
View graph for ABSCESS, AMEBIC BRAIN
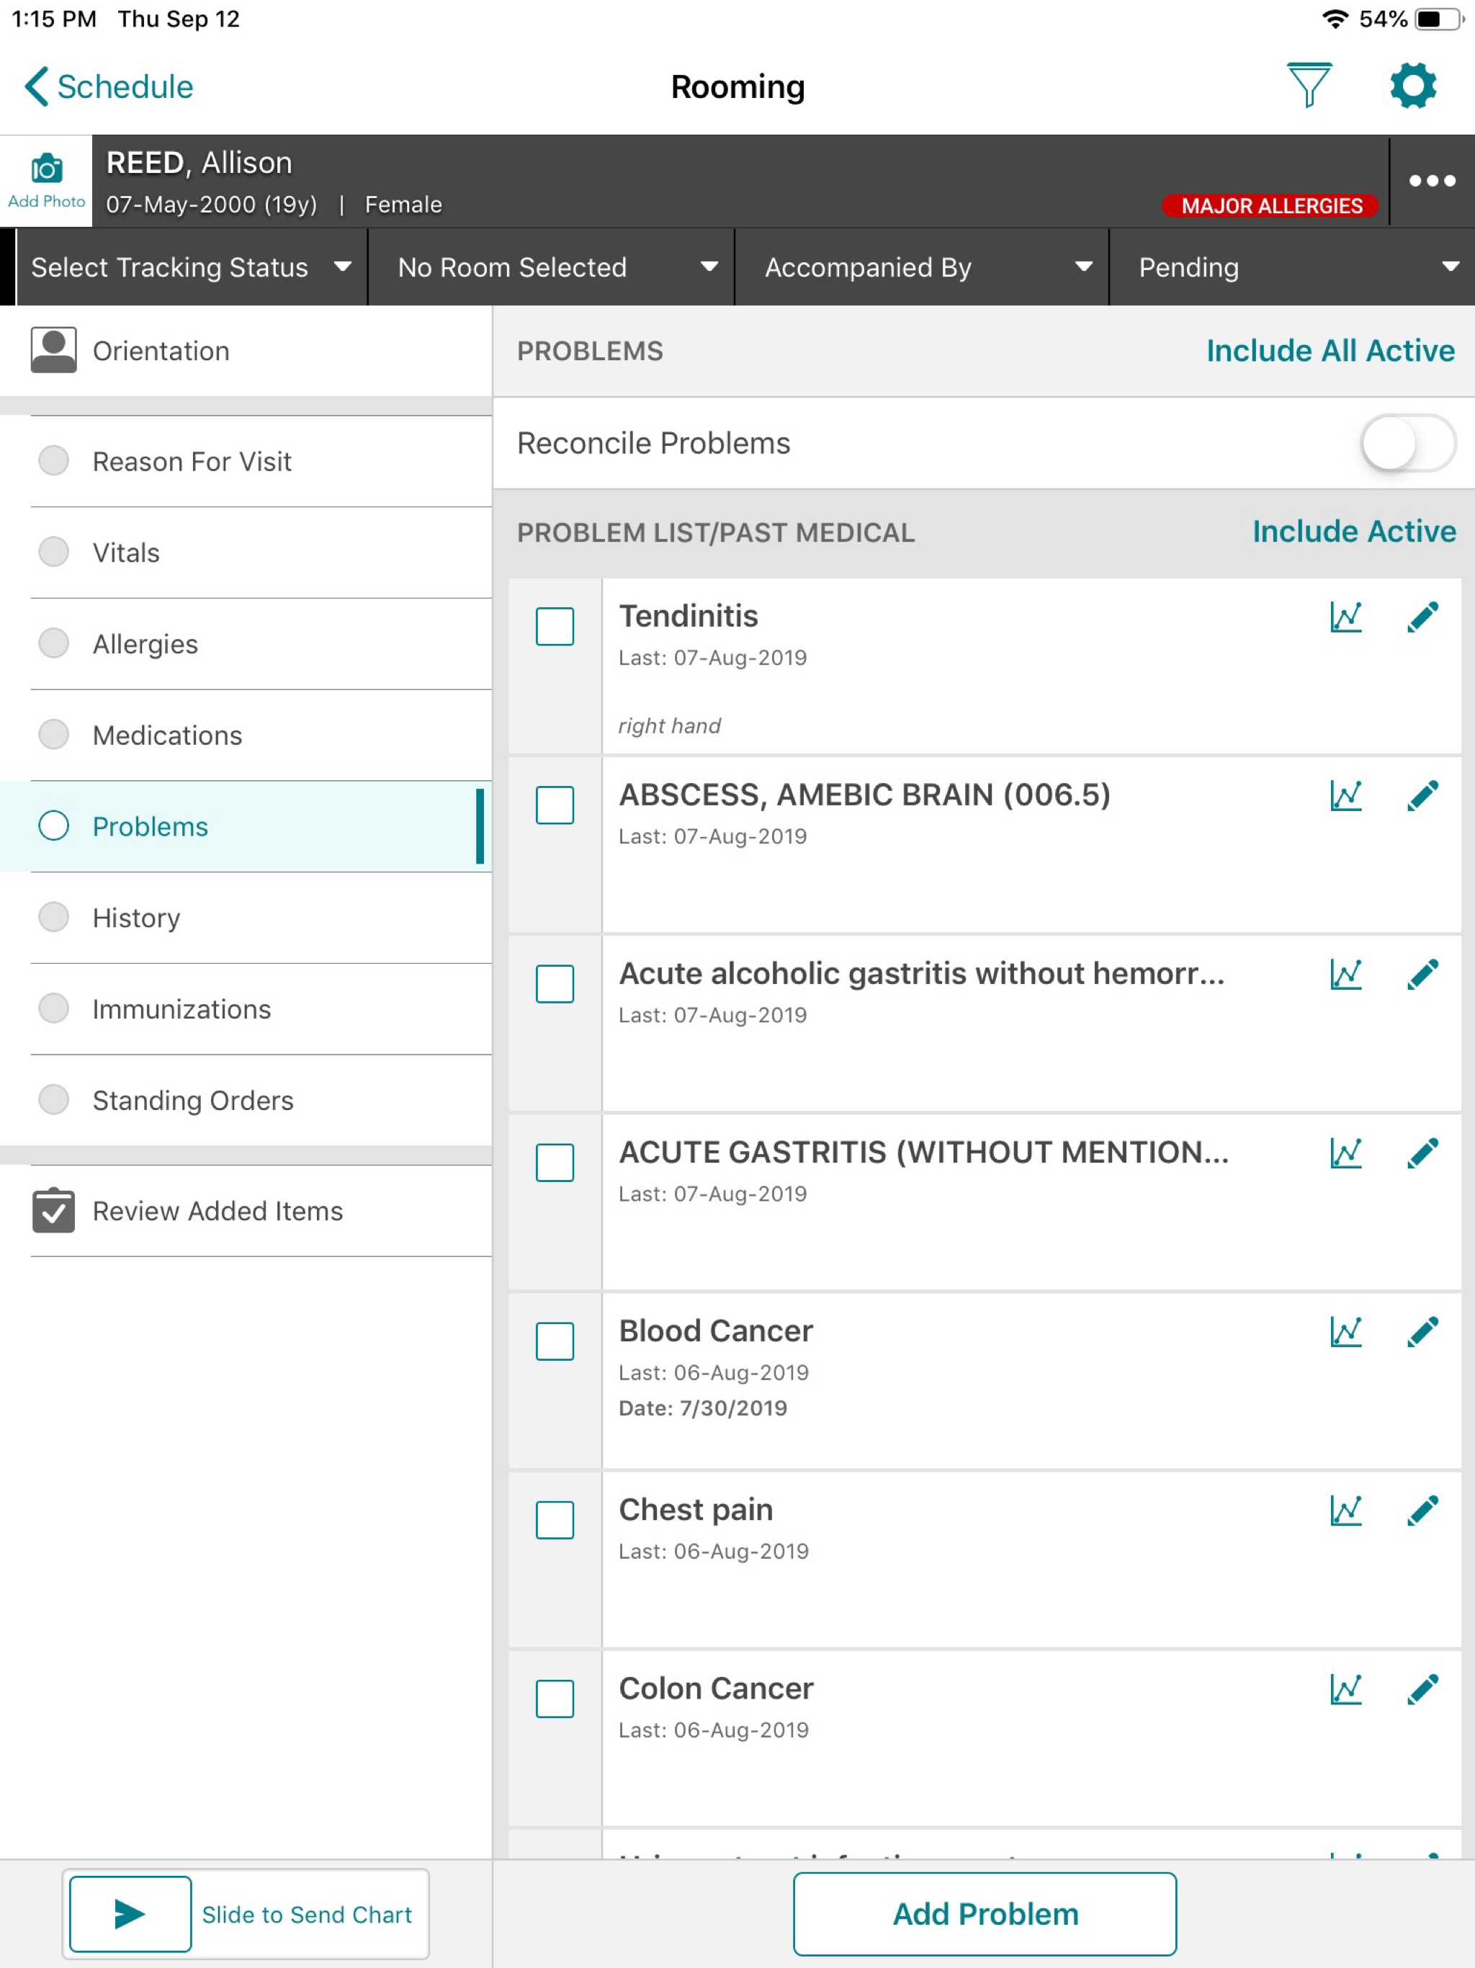pyautogui.click(x=1346, y=795)
